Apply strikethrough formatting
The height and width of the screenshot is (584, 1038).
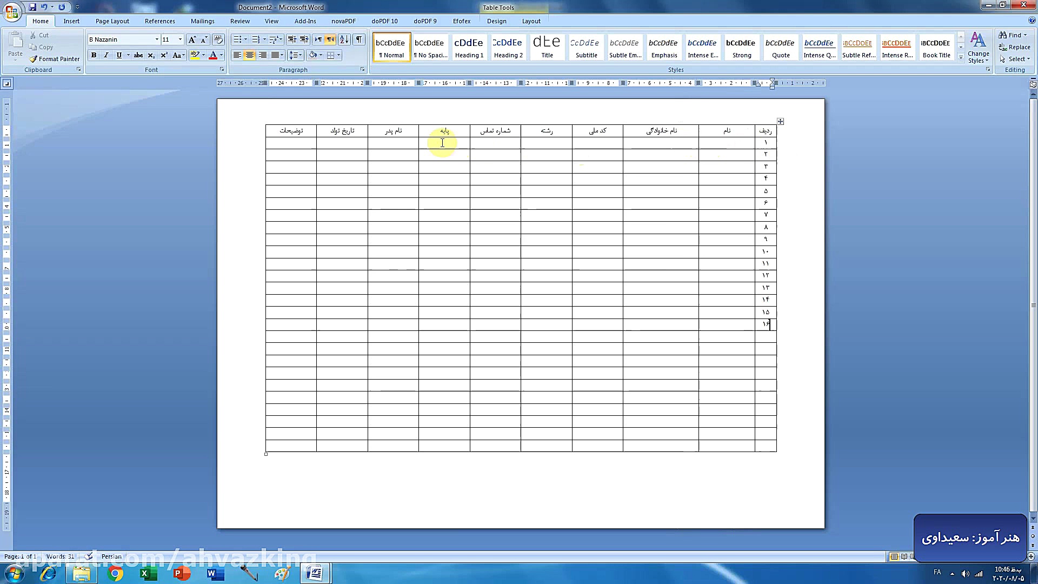[x=138, y=55]
